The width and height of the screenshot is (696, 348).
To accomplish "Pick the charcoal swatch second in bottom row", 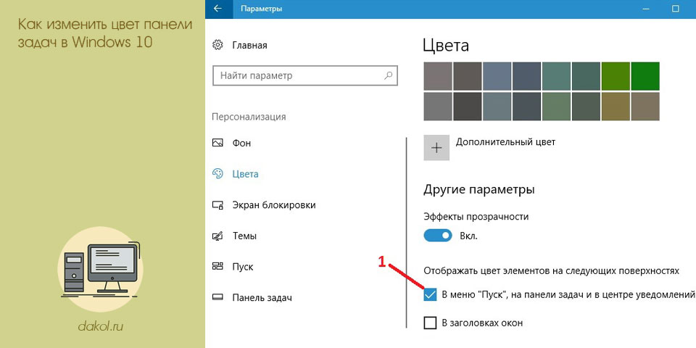I will coord(468,106).
